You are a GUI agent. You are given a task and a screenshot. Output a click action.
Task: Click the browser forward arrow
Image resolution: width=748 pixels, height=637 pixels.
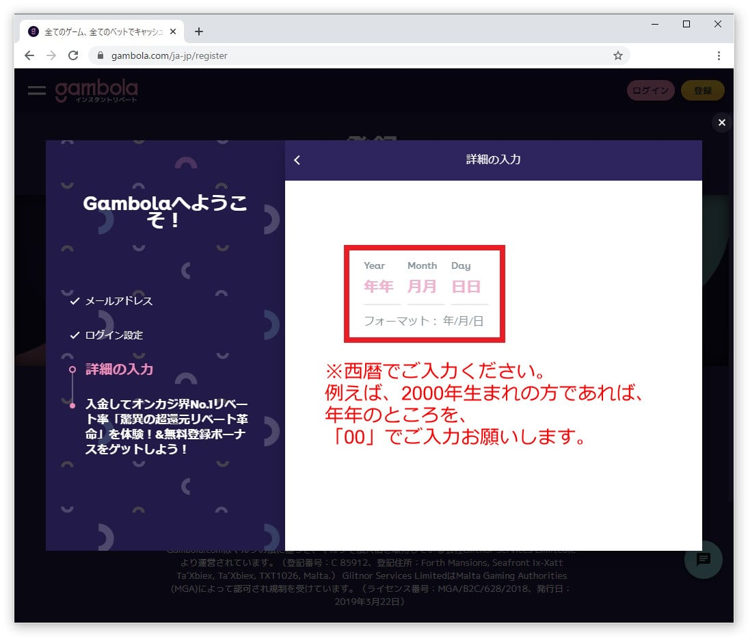[51, 55]
